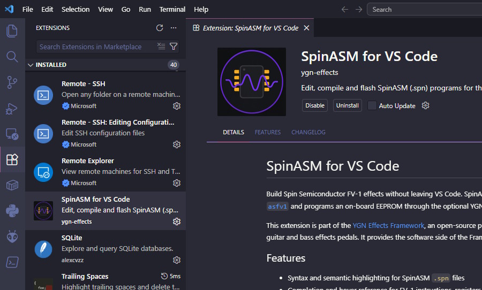Open the Containers view icon

[x=12, y=185]
